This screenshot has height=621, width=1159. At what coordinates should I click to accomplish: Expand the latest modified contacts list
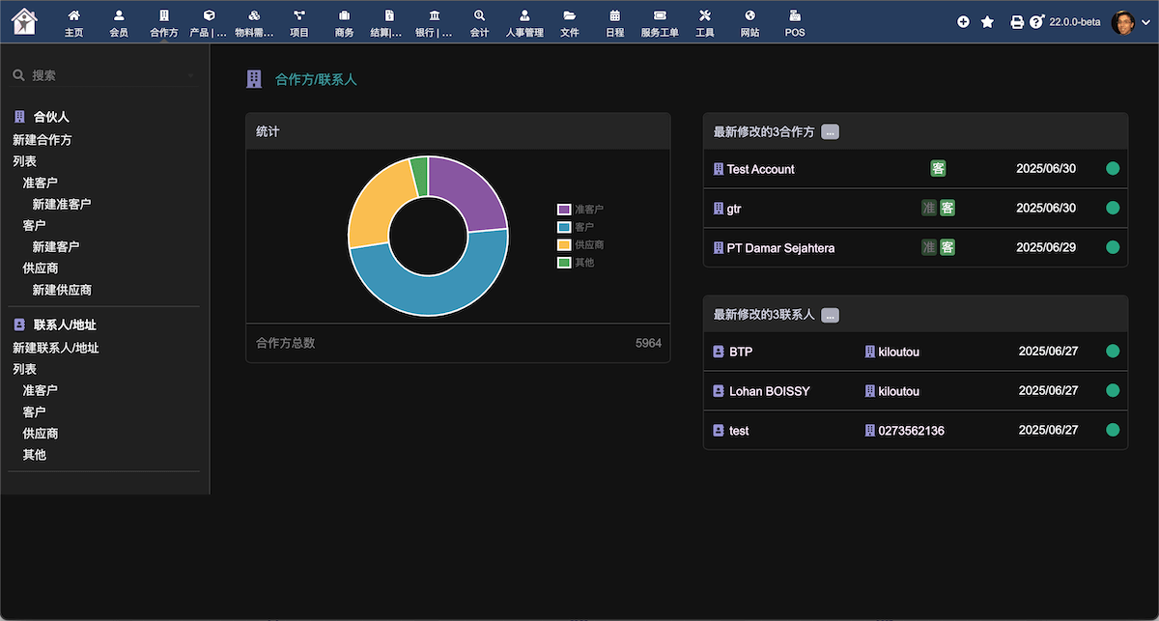[x=830, y=315]
